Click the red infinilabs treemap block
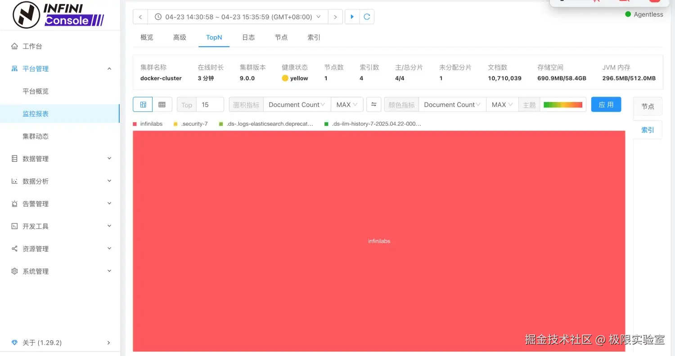Viewport: 675px width, 356px height. point(379,241)
